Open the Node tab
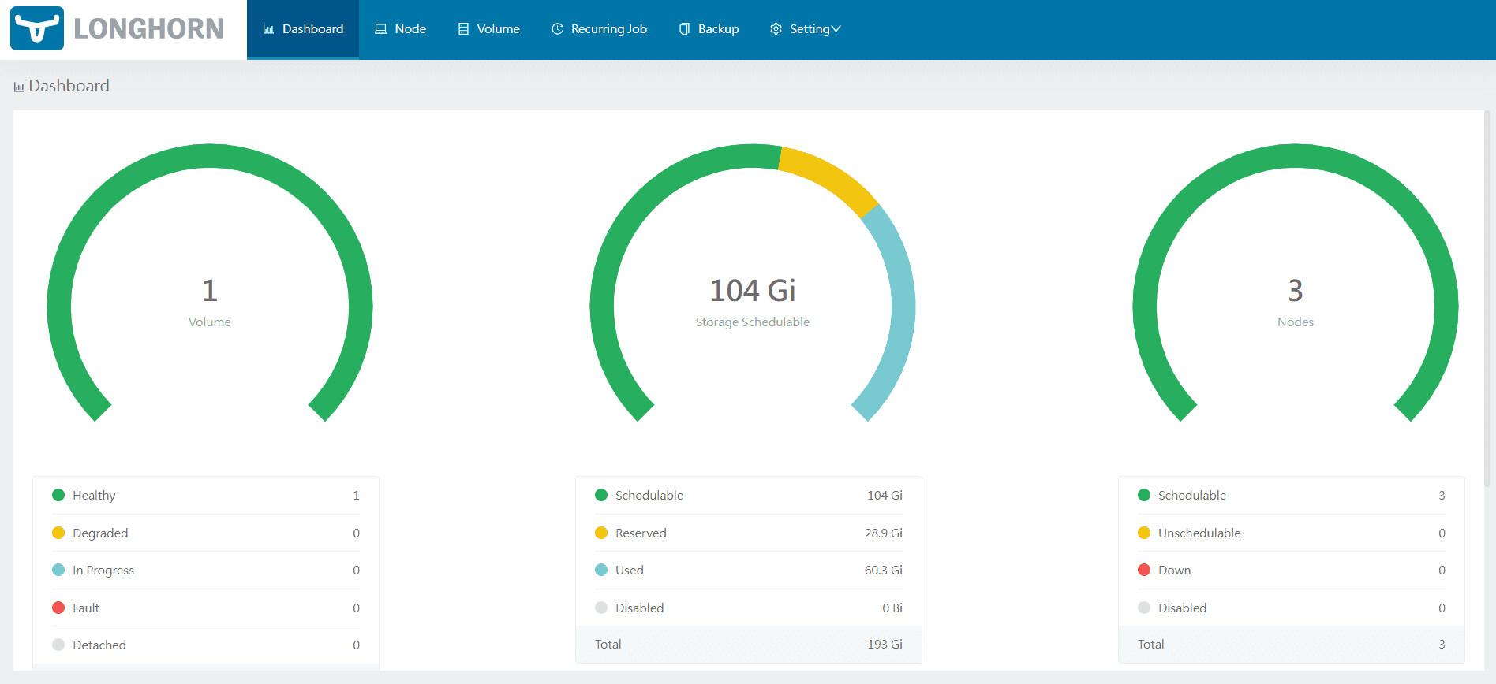Image resolution: width=1496 pixels, height=684 pixels. [410, 29]
